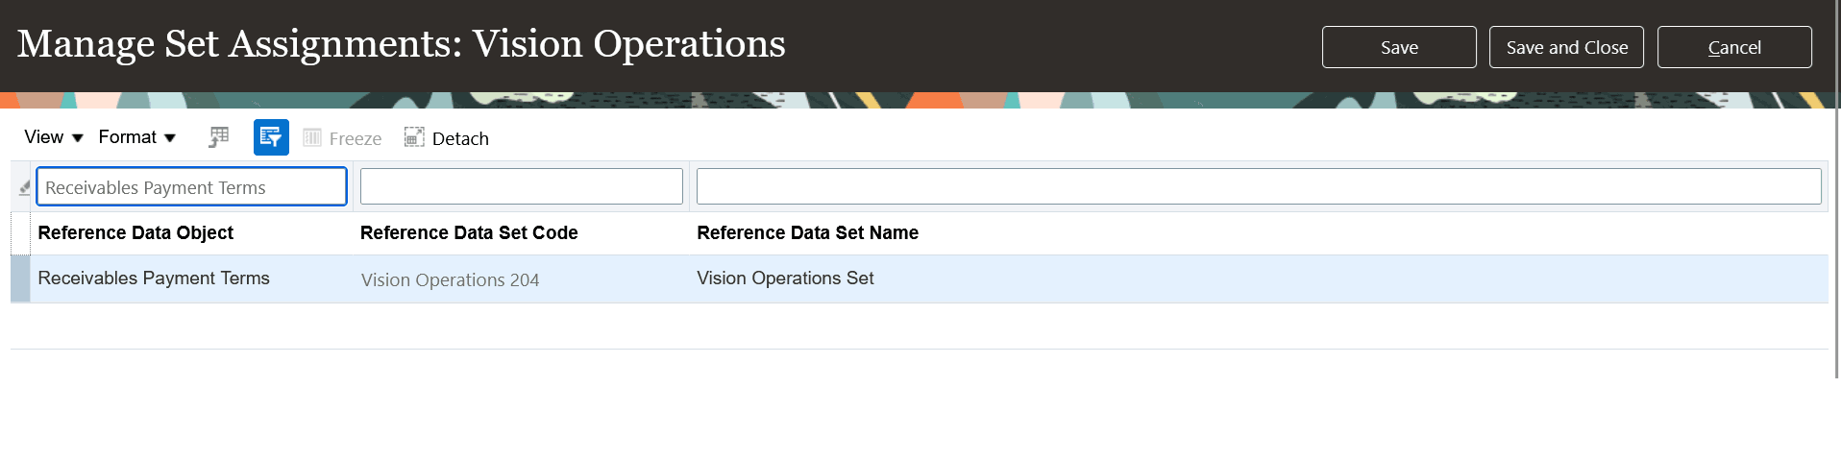The width and height of the screenshot is (1841, 460).
Task: Click the Vision Operations 204 set code cell
Action: [x=450, y=279]
